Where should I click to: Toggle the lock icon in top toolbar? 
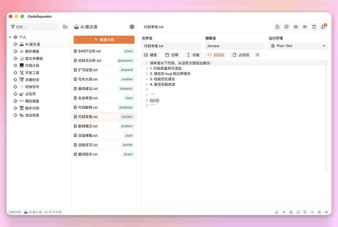coord(277,27)
